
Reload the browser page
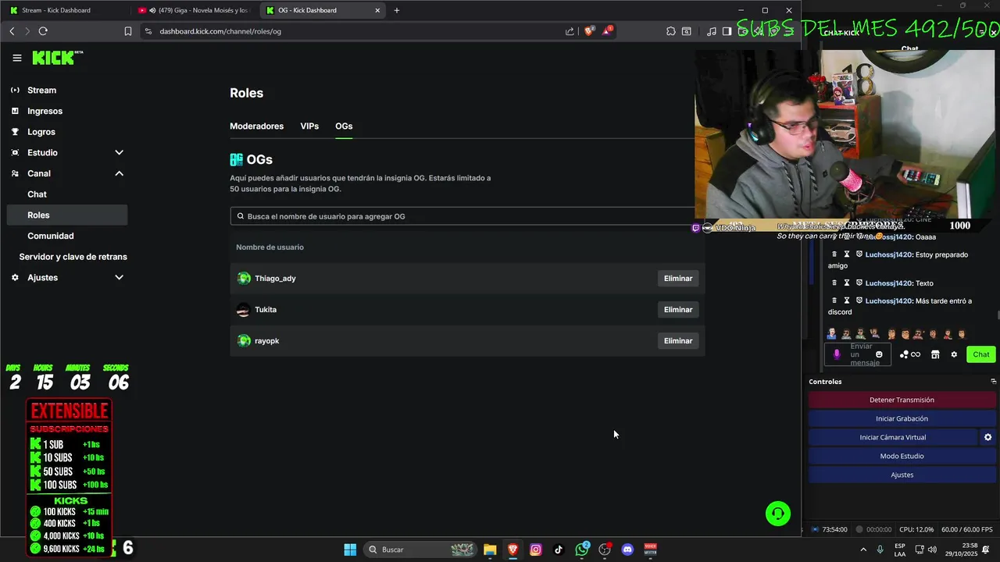43,31
